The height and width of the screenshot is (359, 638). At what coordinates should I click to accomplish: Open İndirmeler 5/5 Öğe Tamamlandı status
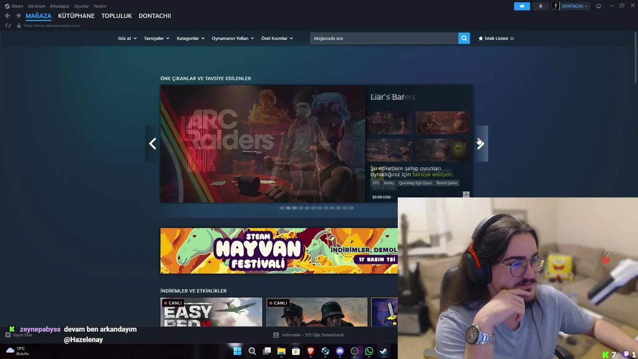pyautogui.click(x=309, y=335)
